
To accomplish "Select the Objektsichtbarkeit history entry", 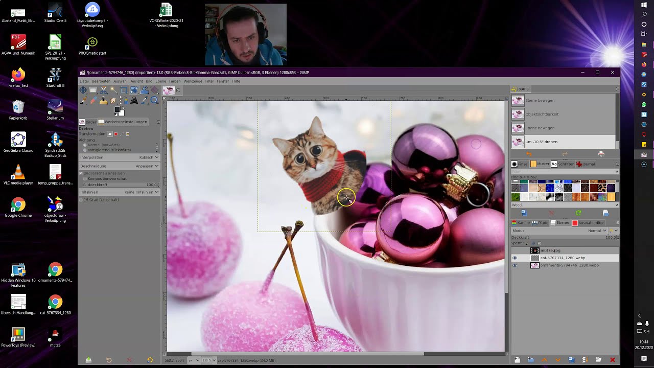I will (564, 114).
